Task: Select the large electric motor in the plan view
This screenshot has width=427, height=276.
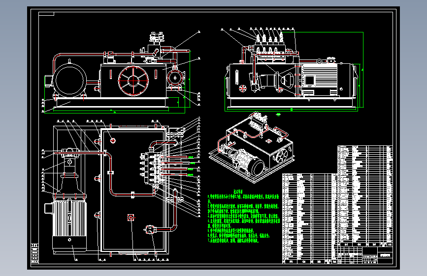Action: 69,225
